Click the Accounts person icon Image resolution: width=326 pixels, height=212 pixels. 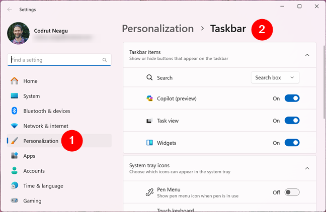pos(15,170)
